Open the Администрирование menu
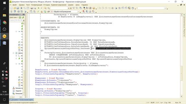Screen dimensions: 186x104 point(59,5)
